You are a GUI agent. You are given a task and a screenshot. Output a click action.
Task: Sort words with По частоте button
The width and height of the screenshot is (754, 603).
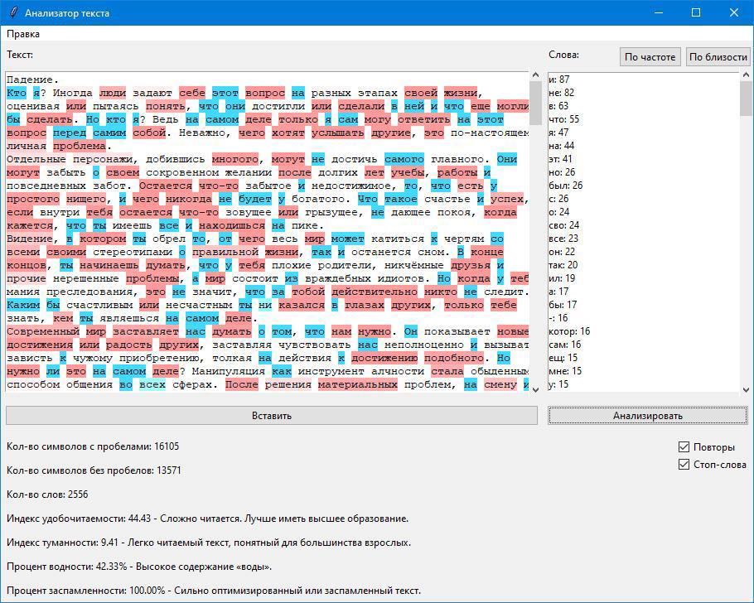point(650,57)
